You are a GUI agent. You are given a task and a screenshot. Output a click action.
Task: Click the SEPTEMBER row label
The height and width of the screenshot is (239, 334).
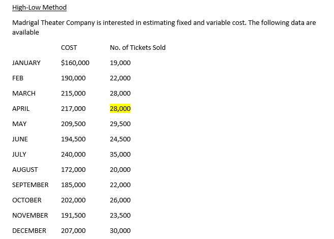(x=30, y=185)
